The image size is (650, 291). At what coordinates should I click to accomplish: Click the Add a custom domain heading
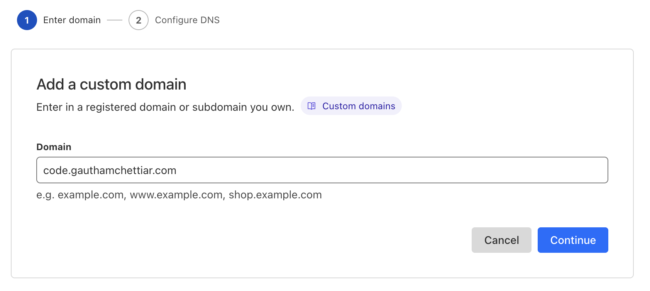(111, 84)
